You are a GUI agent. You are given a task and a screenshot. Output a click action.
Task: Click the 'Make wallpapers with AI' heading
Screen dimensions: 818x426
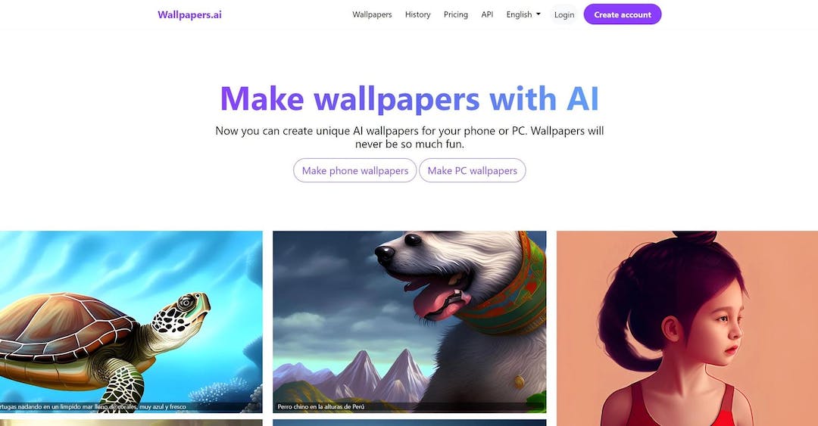pos(410,98)
